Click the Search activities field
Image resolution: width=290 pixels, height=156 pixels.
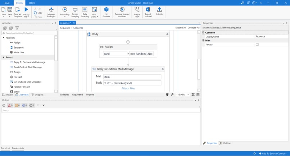[30, 33]
